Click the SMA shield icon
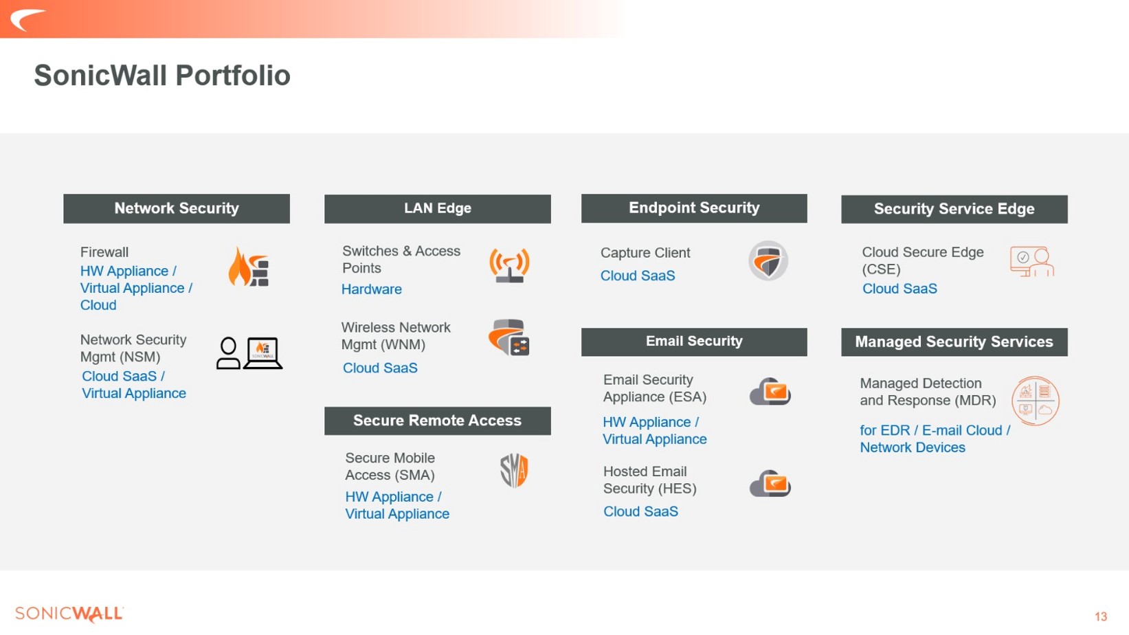 coord(514,471)
